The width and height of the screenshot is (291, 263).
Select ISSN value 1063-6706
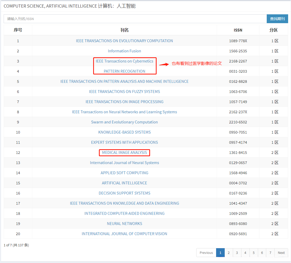click(238, 91)
